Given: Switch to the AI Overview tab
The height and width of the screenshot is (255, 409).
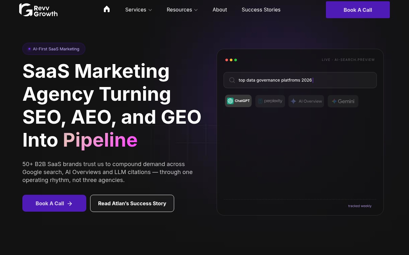Looking at the screenshot, I should coord(306,101).
